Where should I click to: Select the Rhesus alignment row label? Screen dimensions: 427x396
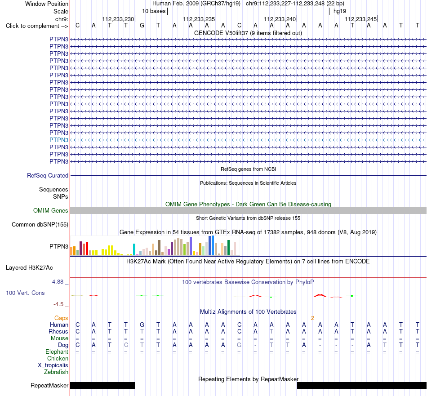(x=58, y=332)
